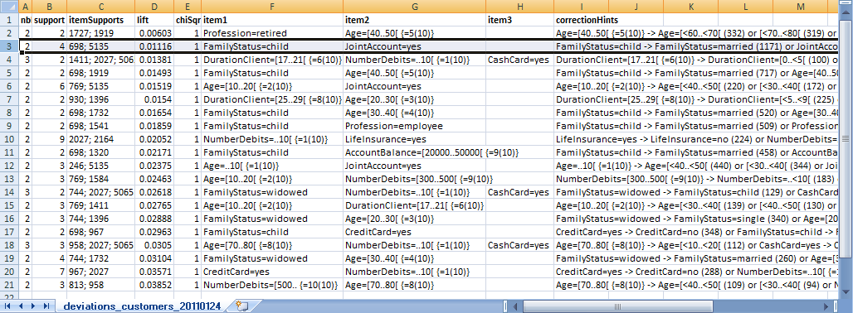
Task: Open the deviations_customers_20110124 sheet tab
Action: 143,306
